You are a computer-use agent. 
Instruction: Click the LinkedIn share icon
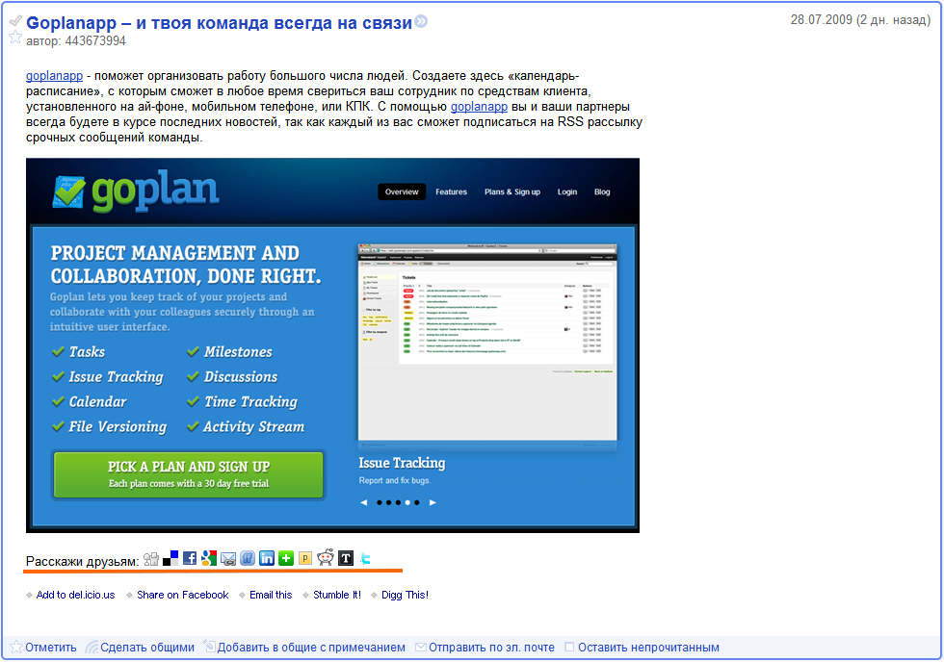(x=267, y=559)
